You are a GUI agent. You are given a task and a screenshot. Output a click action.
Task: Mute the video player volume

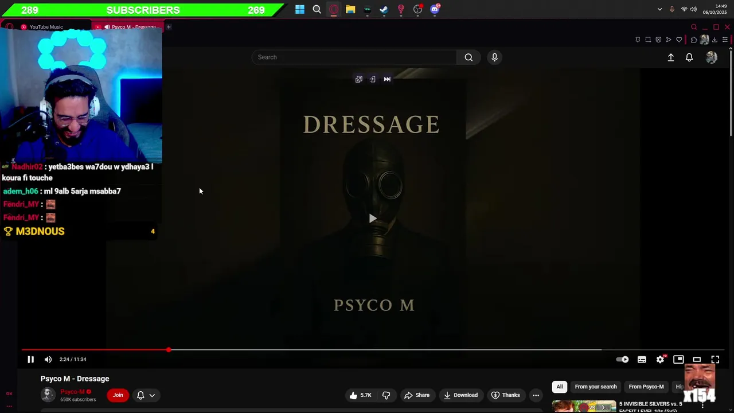click(48, 359)
